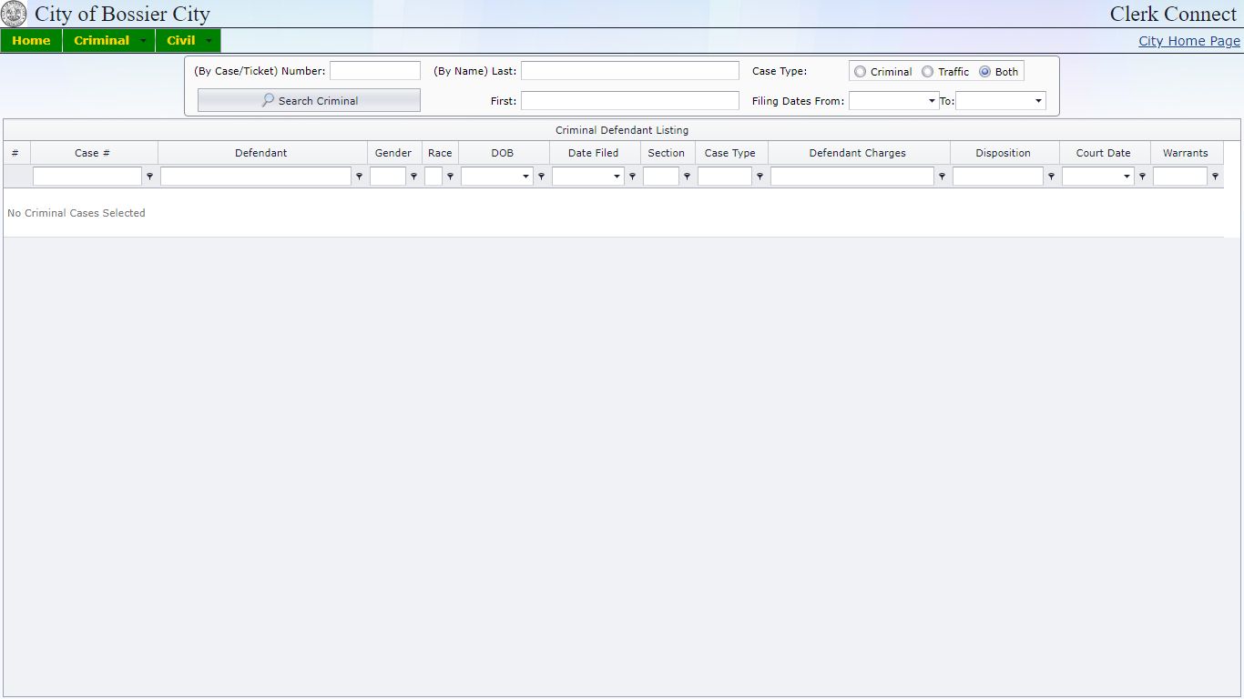Expand the Civil menu arrow
The height and width of the screenshot is (699, 1244).
pos(209,41)
